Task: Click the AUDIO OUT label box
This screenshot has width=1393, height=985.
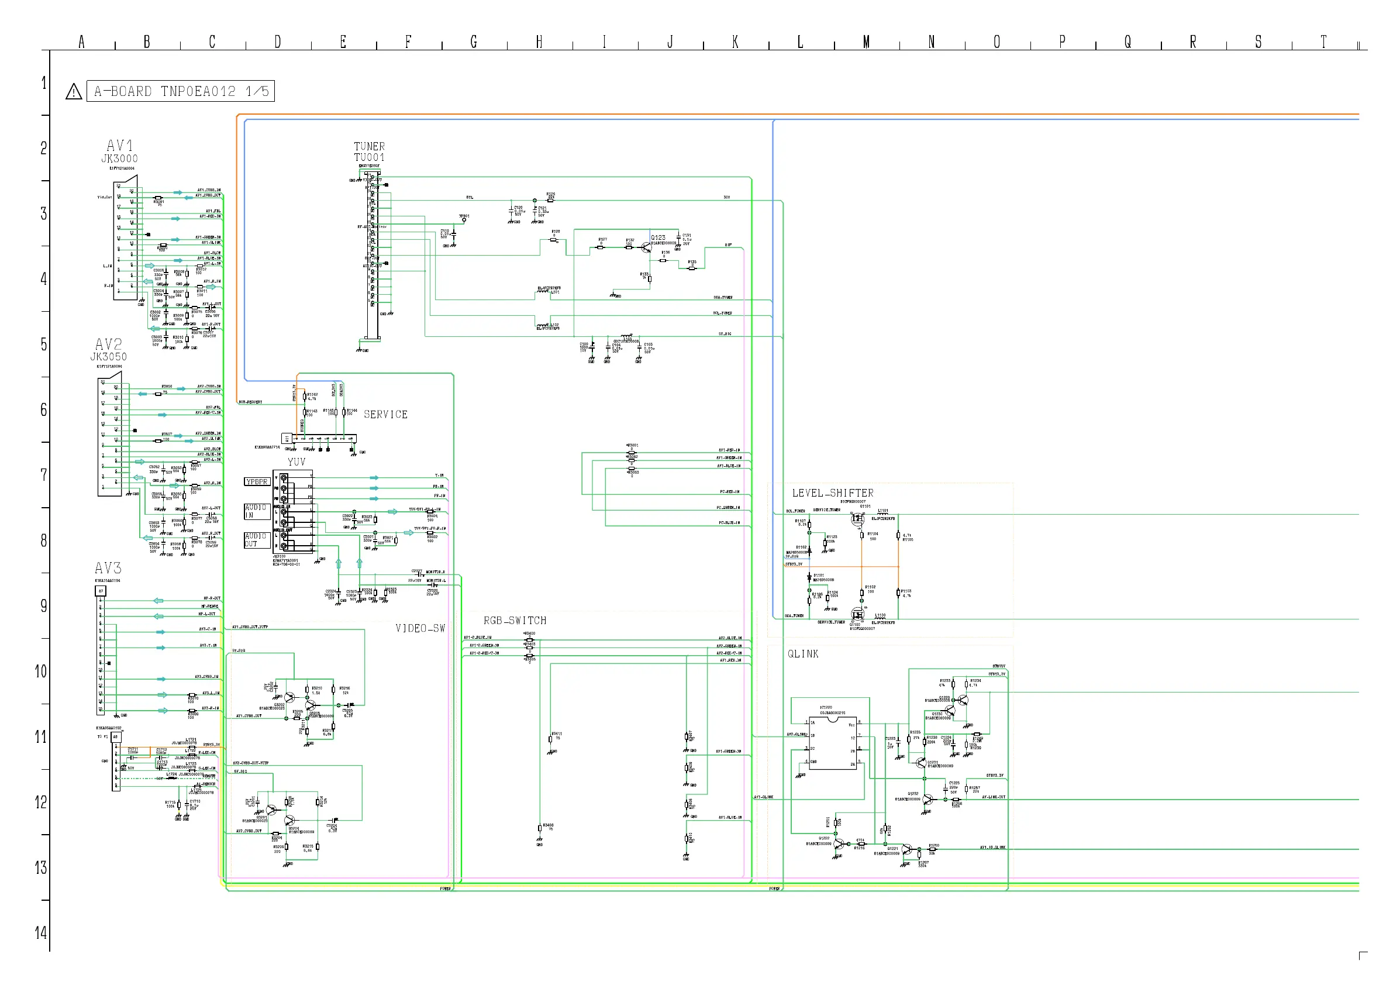Action: tap(257, 540)
